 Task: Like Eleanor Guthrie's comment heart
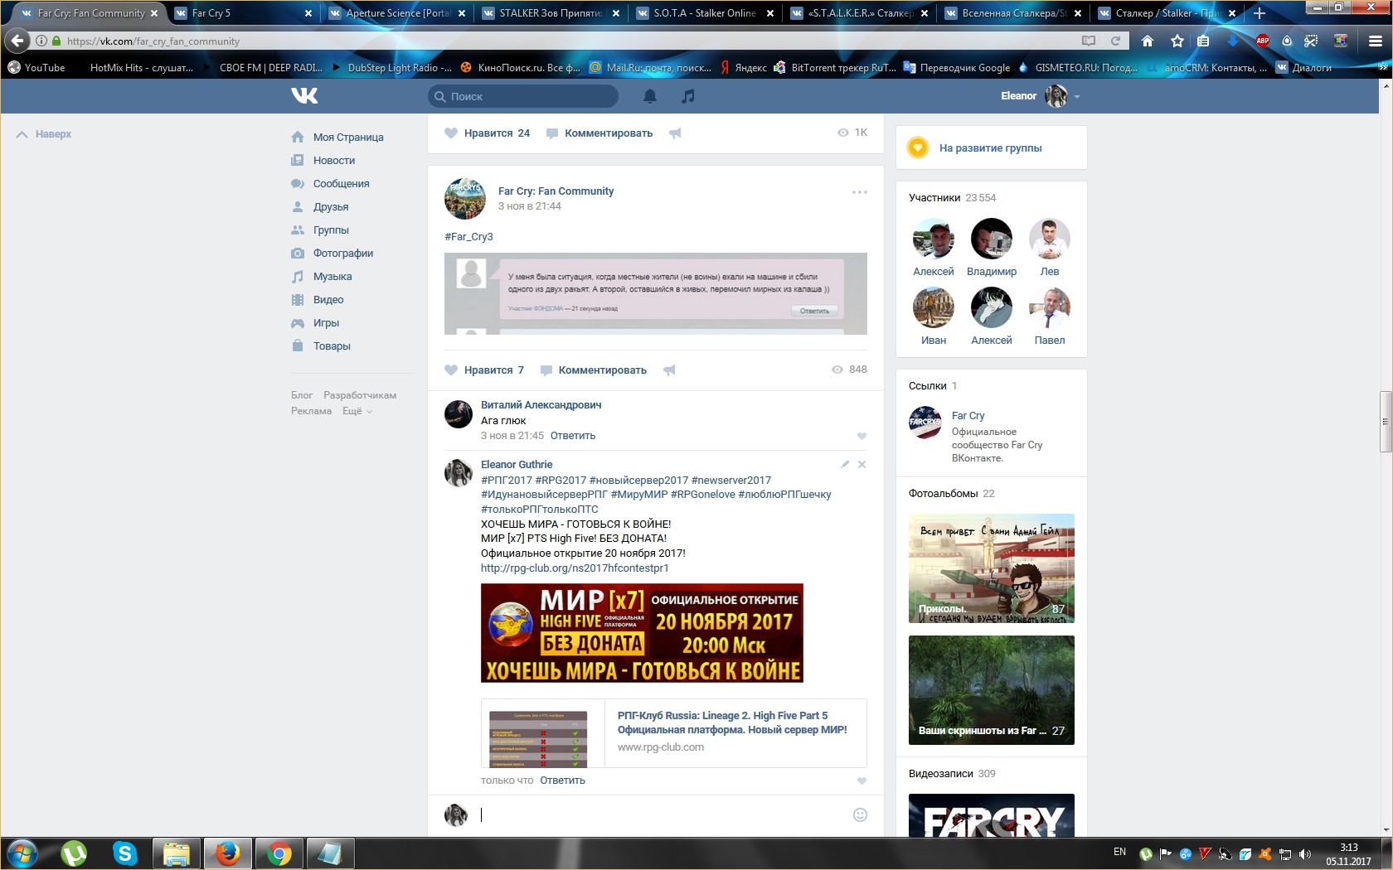pyautogui.click(x=862, y=781)
